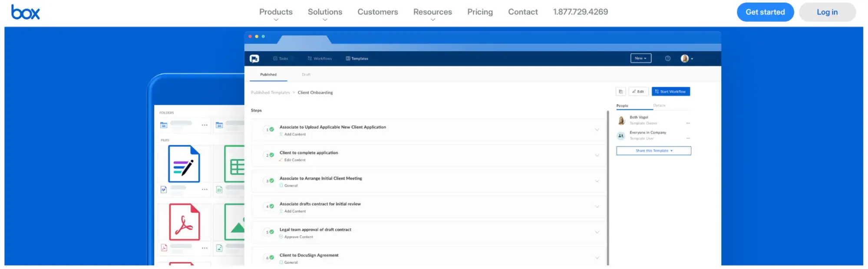
Task: Click step 5 green checkmark status
Action: pos(272,232)
